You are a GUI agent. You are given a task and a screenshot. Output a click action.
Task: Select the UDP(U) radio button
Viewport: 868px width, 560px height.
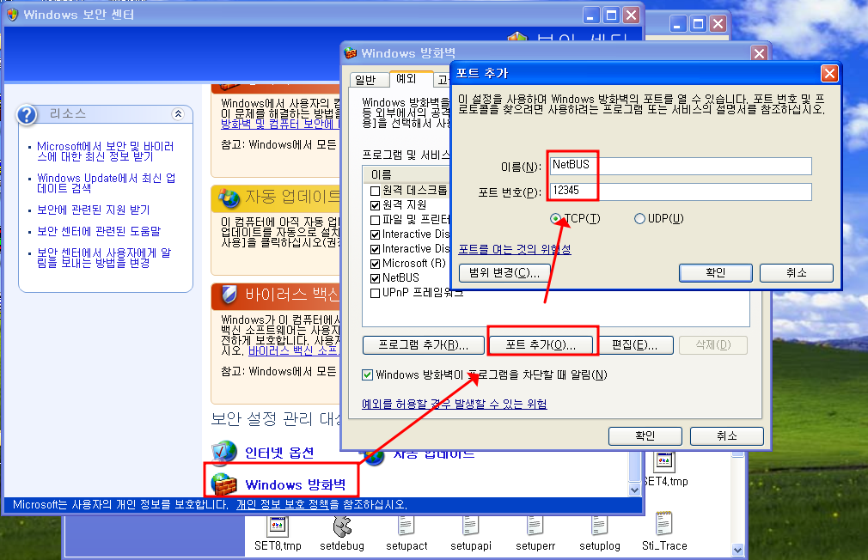[639, 218]
